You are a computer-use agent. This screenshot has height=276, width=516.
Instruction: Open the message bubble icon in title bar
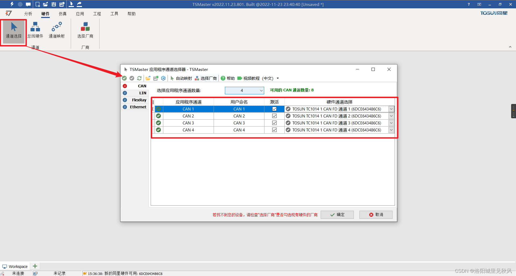click(x=28, y=4)
